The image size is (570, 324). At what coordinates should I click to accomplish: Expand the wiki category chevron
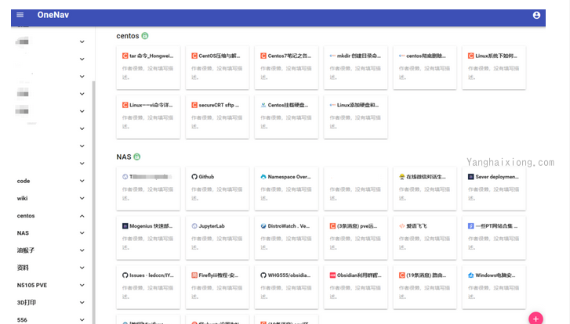(x=82, y=199)
